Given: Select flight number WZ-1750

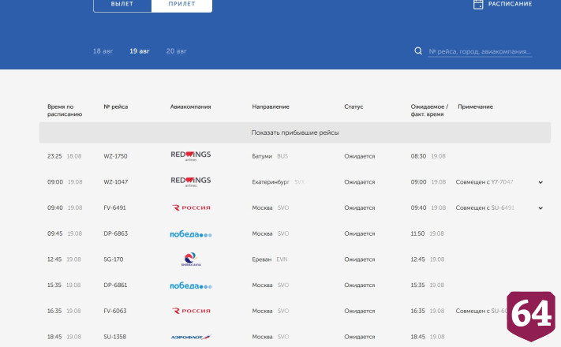Looking at the screenshot, I should (x=115, y=156).
